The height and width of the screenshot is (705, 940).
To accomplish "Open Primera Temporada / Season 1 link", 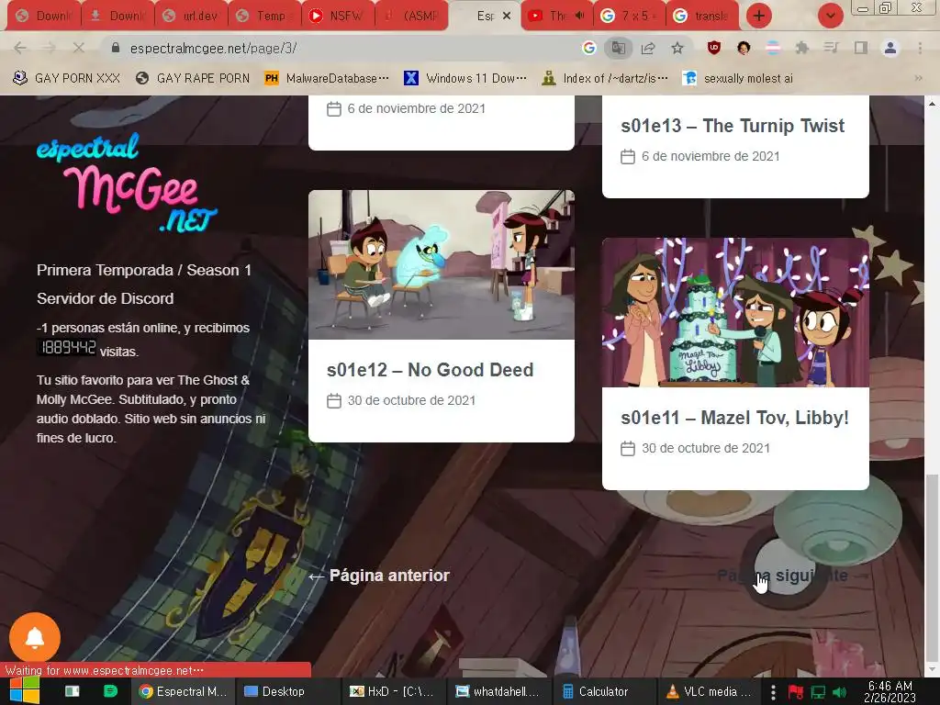I will 144,270.
